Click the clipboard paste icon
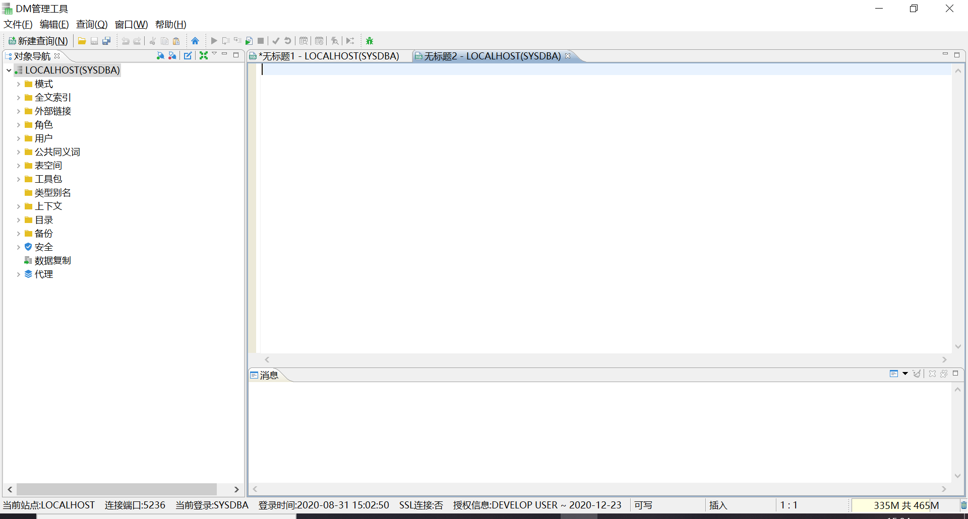Viewport: 968px width, 519px height. click(x=176, y=41)
